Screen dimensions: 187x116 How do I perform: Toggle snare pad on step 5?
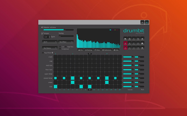73,82
